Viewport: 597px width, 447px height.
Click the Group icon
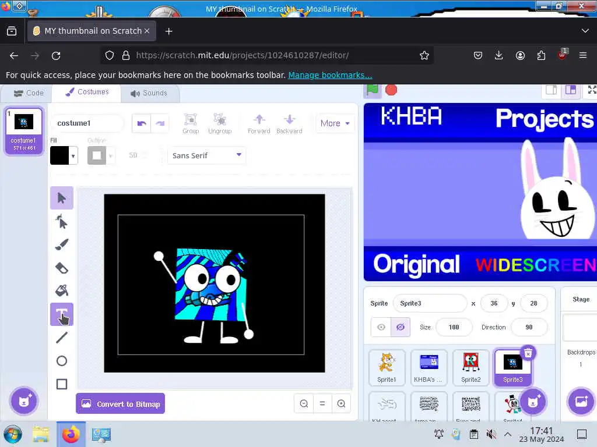coord(191,123)
